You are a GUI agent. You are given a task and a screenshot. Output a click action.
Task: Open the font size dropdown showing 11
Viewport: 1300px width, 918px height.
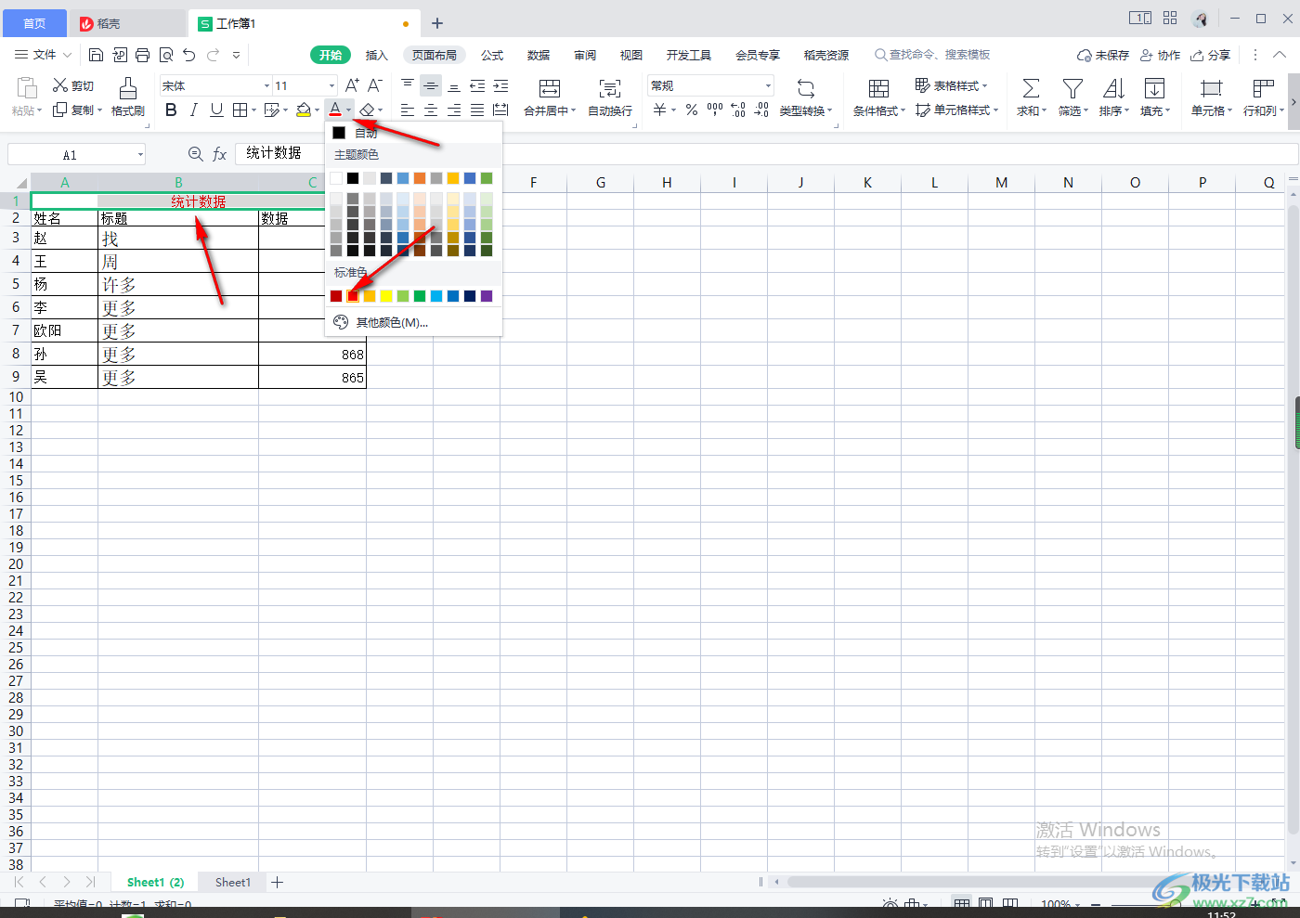(330, 85)
